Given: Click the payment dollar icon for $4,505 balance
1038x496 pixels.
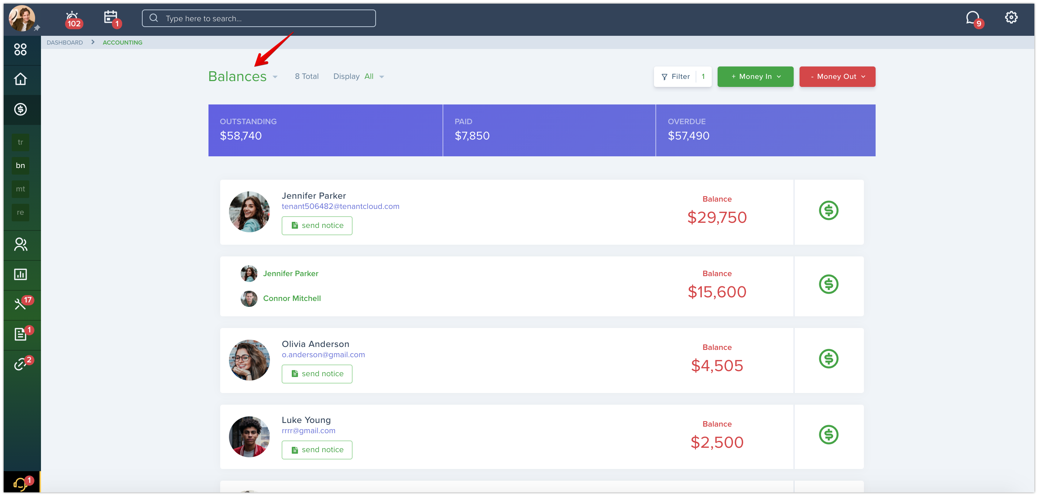Looking at the screenshot, I should [828, 359].
